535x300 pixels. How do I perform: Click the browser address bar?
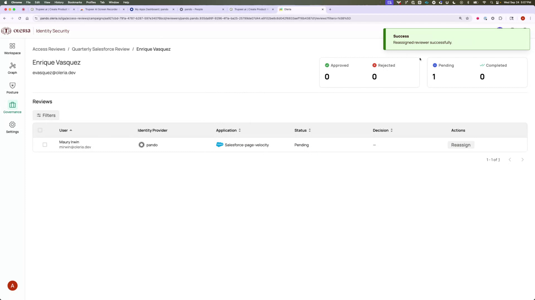[195, 18]
